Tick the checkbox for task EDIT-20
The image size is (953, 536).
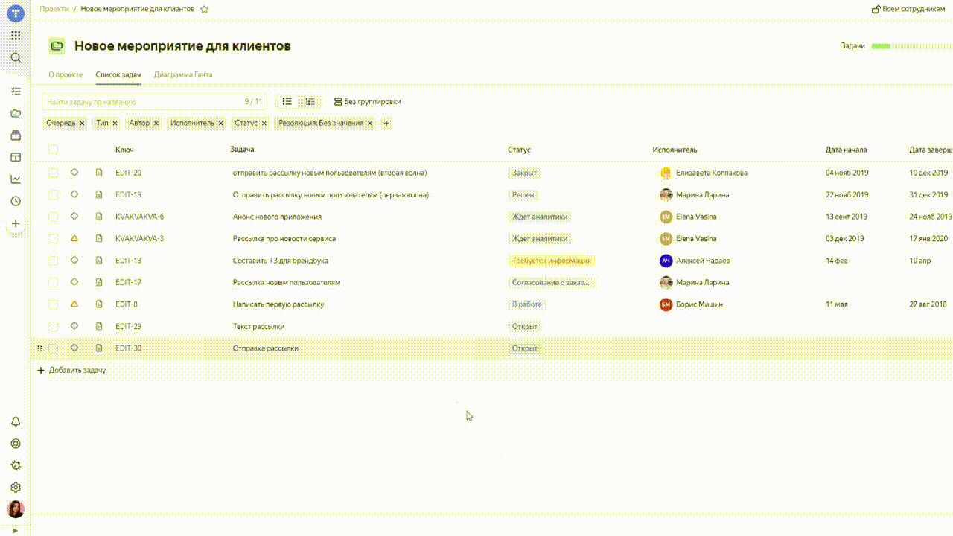53,173
